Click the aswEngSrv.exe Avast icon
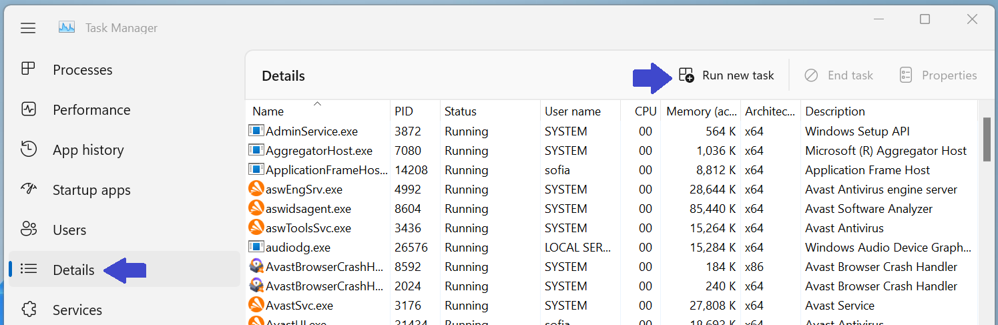998x325 pixels. 256,190
